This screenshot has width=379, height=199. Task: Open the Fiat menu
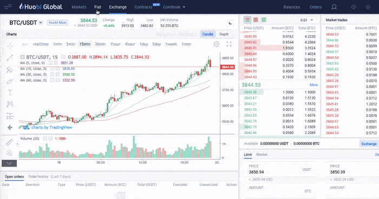point(97,7)
